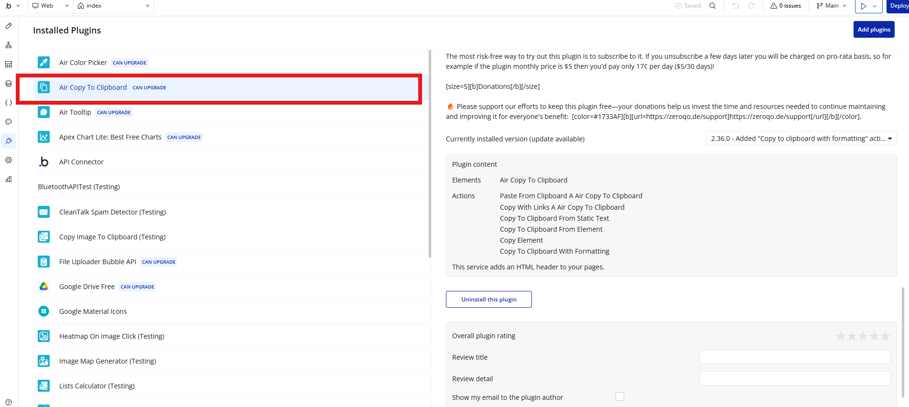Click the Review title input field
The height and width of the screenshot is (407, 909).
coord(795,357)
